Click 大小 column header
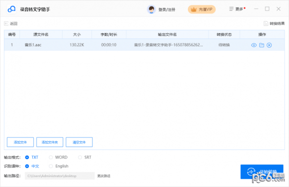Screen dimensions: 289x187 click(77, 35)
